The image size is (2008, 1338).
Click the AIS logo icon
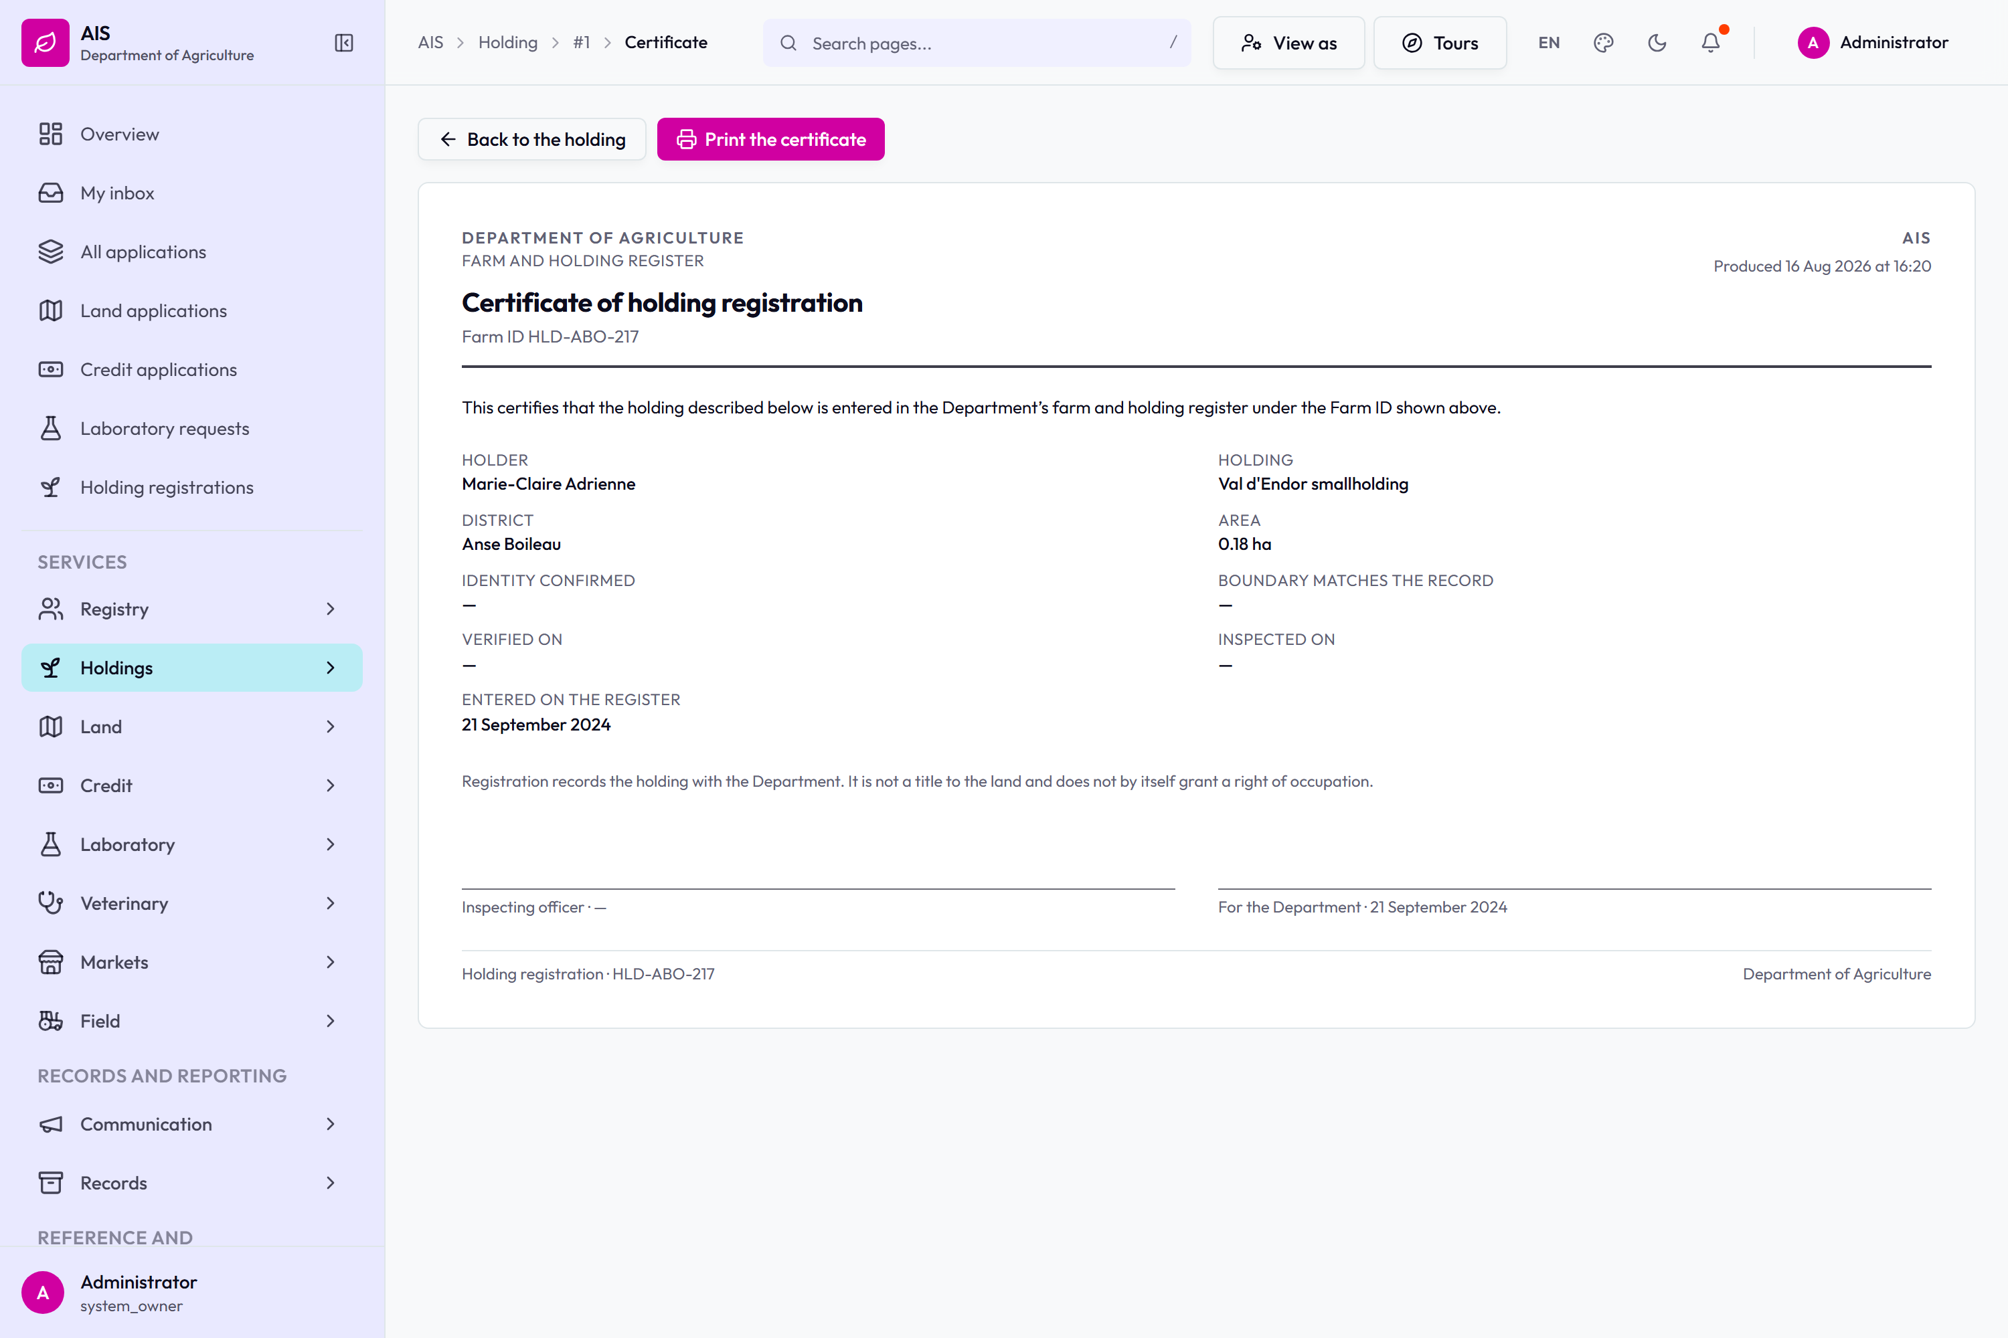(46, 43)
